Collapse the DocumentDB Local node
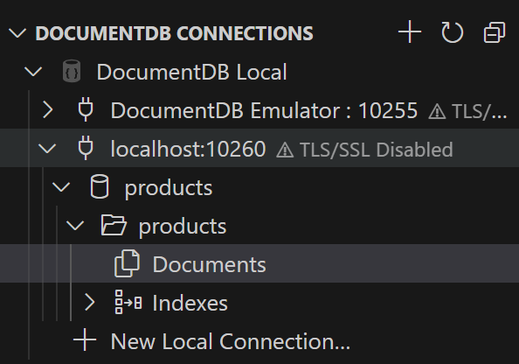Viewport: 519px width, 364px height. (x=33, y=72)
